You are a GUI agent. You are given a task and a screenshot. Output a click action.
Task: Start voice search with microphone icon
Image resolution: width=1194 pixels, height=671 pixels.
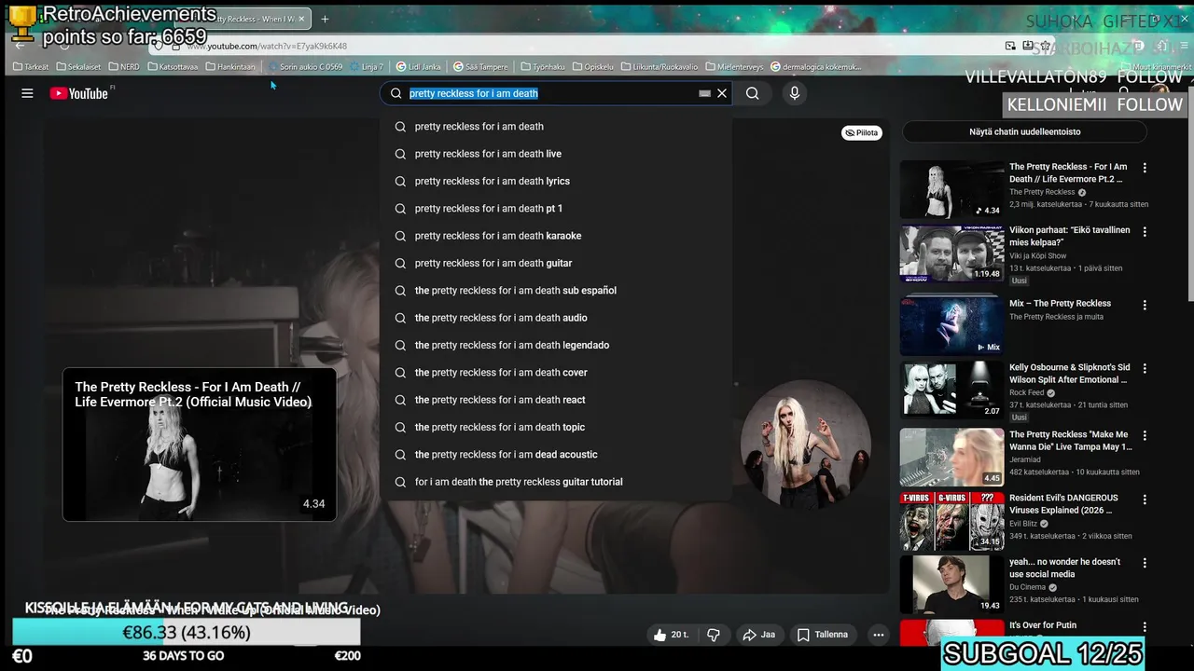(x=795, y=93)
